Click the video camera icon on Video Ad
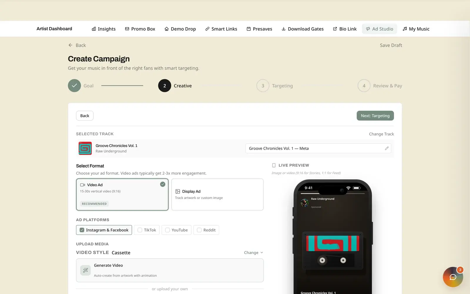Screen dimensions: 470x294 (x=83, y=185)
